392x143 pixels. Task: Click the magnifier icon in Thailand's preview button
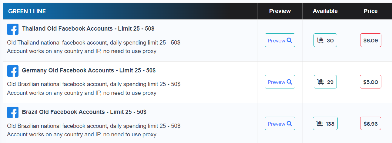[289, 40]
